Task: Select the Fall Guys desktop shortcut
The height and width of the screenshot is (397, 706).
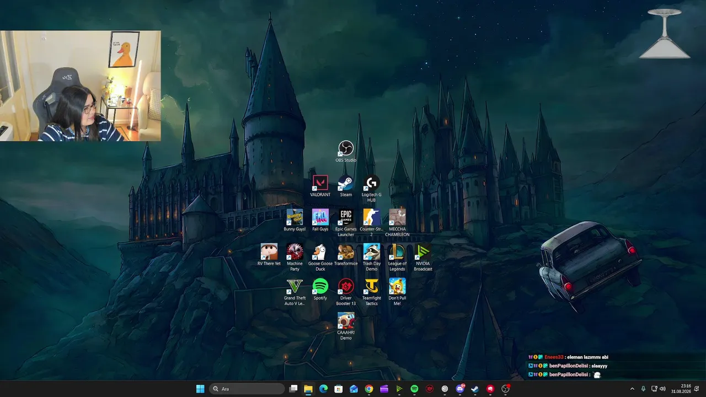Action: point(320,221)
